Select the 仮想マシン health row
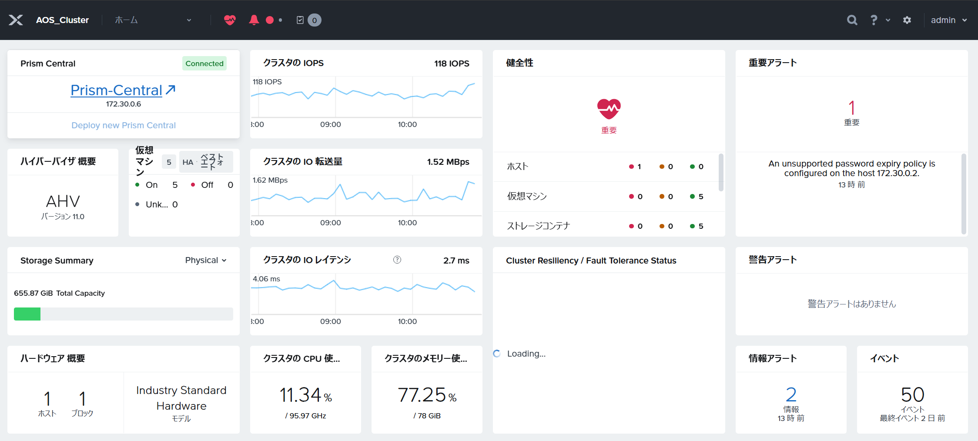Screen dimensions: 978x441 [605, 197]
